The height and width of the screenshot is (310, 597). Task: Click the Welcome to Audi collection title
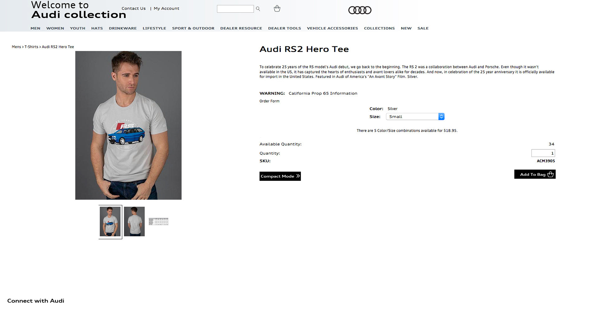pos(79,10)
